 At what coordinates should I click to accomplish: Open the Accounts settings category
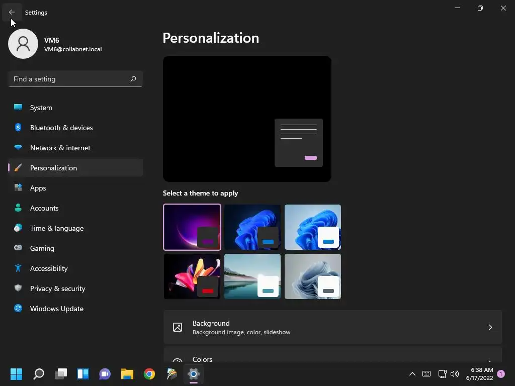tap(75, 208)
